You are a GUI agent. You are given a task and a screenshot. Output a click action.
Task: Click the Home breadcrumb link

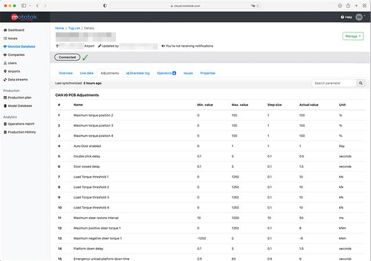60,28
